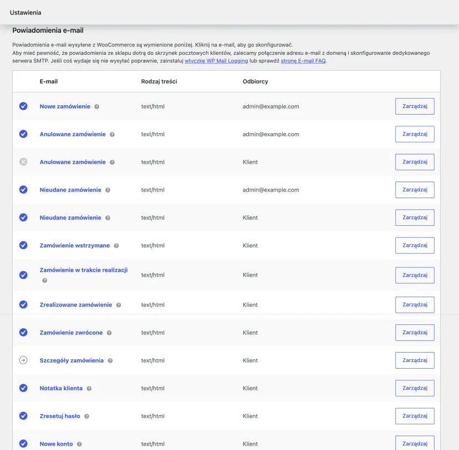
Task: Toggle status of Nieudane zamówienie Klient row
Action: [x=23, y=218]
